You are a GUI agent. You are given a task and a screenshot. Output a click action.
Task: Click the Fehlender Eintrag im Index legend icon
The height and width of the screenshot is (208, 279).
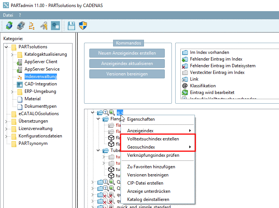(185, 59)
